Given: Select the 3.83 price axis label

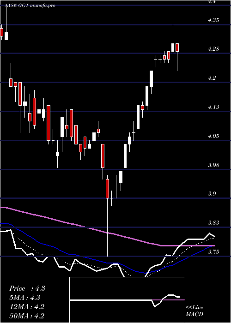Looking at the screenshot, I should pos(213,223).
